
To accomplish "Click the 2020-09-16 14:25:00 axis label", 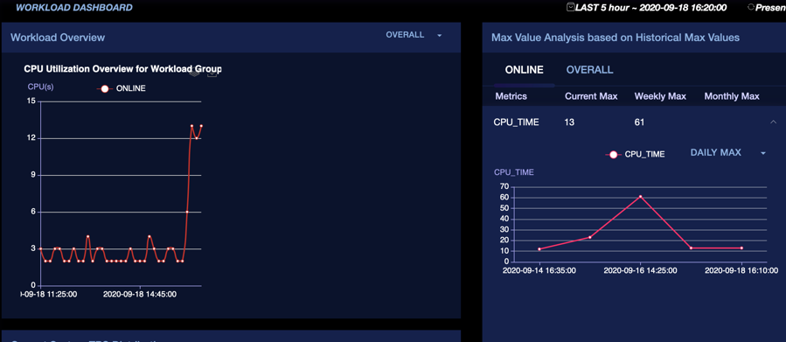I will point(640,270).
